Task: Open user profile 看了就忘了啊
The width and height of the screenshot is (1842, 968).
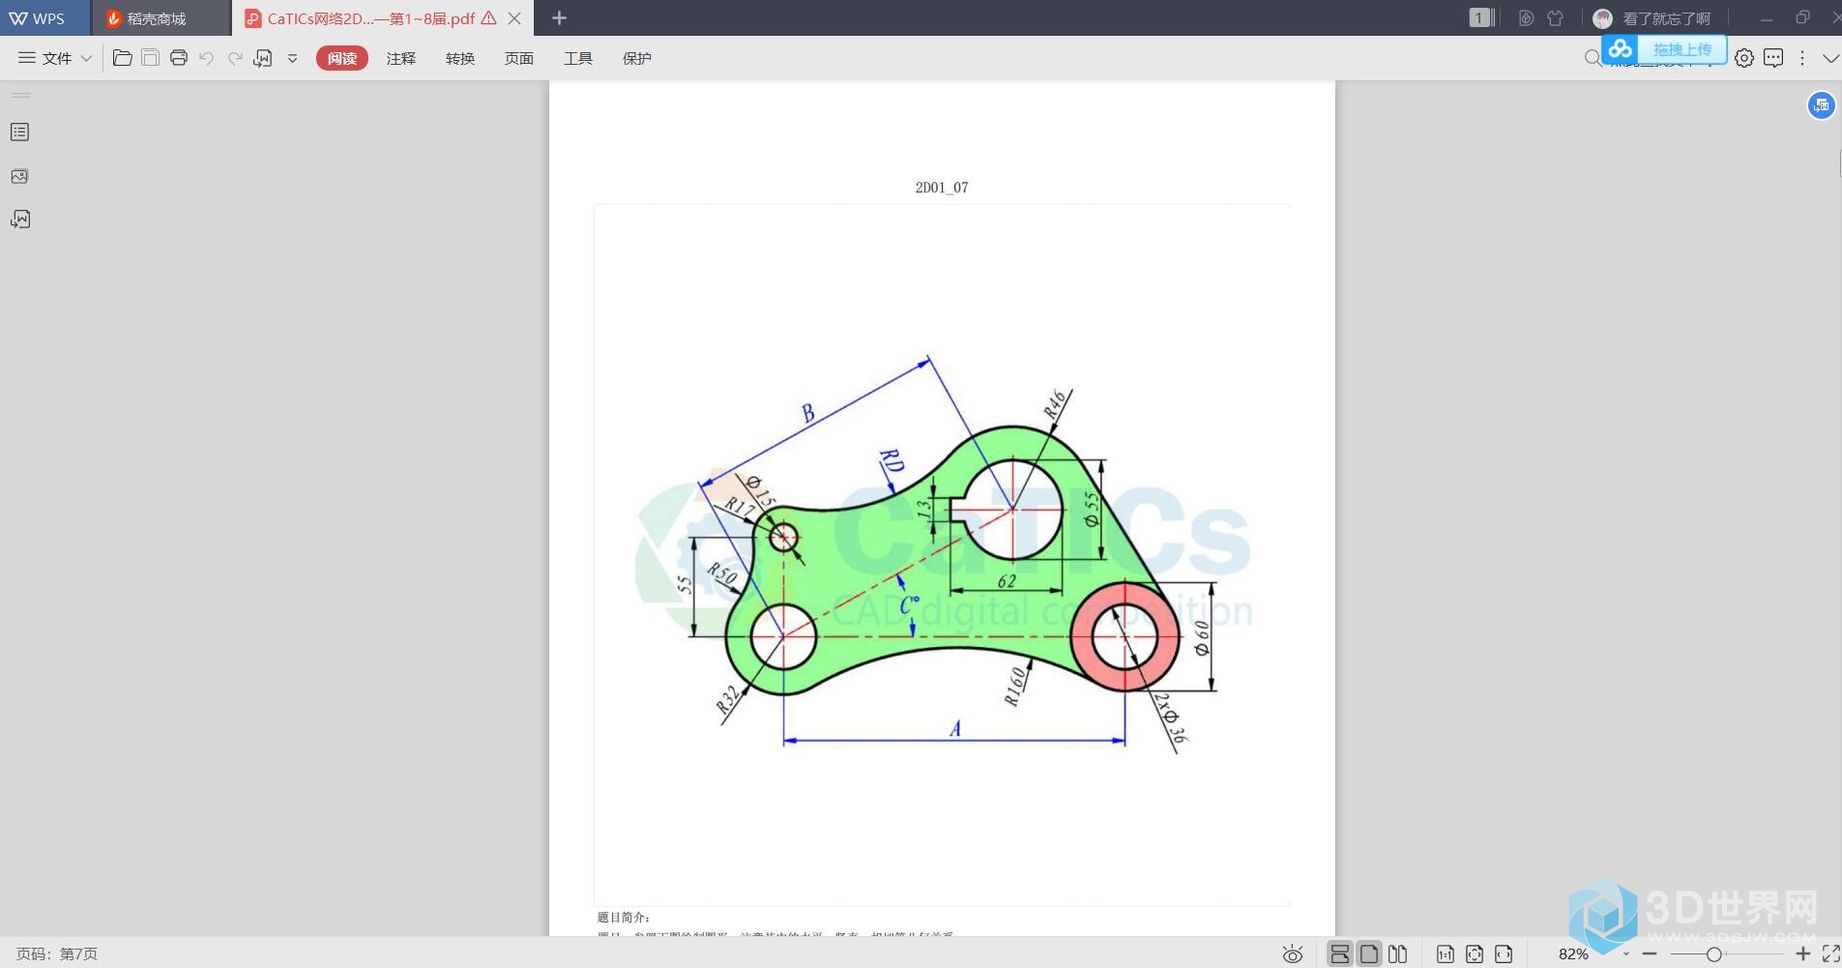Action: pos(1652,18)
